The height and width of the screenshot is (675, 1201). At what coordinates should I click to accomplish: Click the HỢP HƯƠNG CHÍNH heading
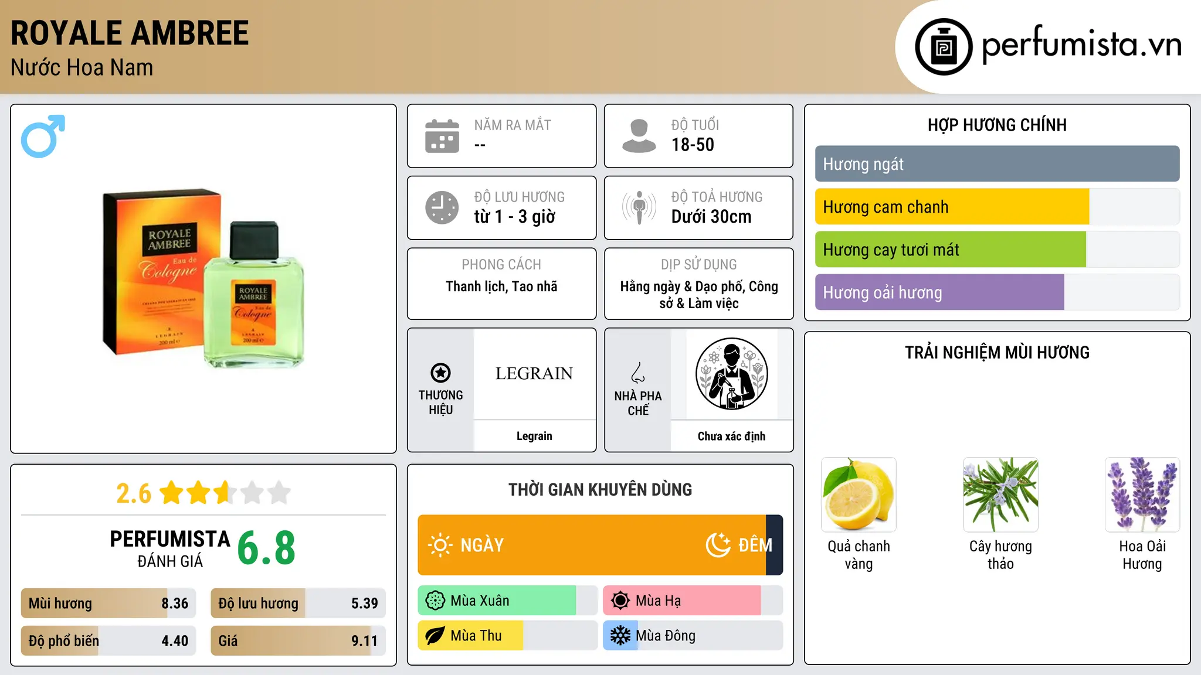pyautogui.click(x=997, y=125)
